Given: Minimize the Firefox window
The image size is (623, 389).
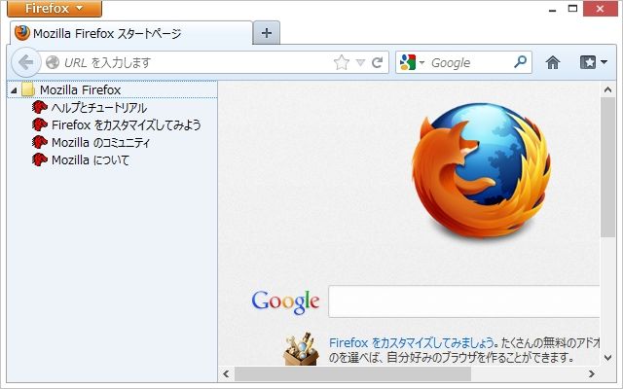Looking at the screenshot, I should point(552,10).
